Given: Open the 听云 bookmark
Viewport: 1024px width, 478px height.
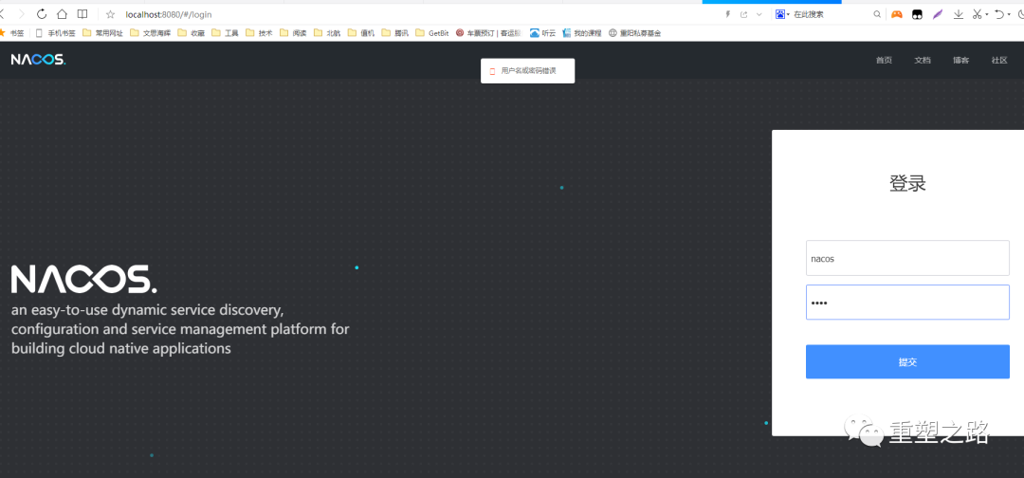Looking at the screenshot, I should click(x=542, y=32).
